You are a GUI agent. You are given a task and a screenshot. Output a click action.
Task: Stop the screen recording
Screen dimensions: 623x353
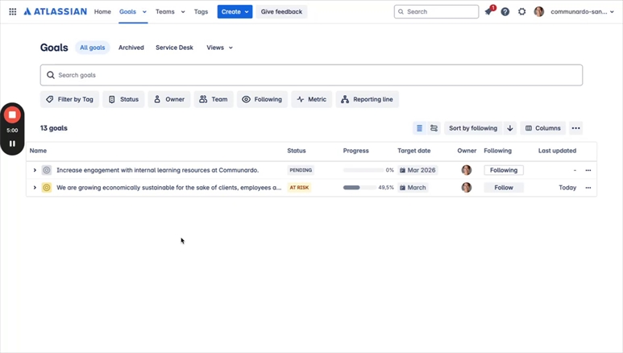[x=12, y=115]
